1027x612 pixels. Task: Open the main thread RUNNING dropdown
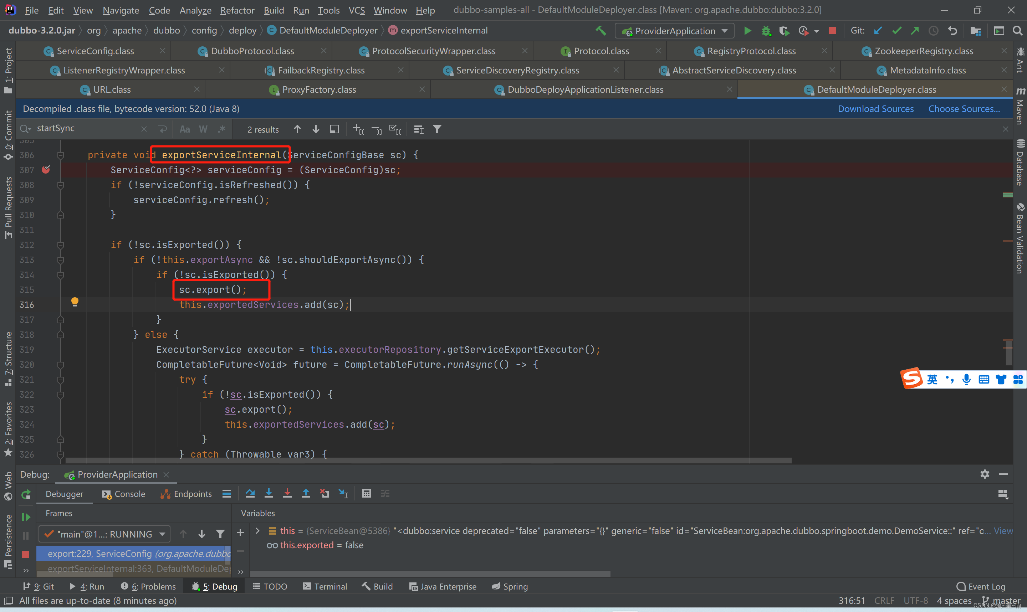pyautogui.click(x=104, y=534)
